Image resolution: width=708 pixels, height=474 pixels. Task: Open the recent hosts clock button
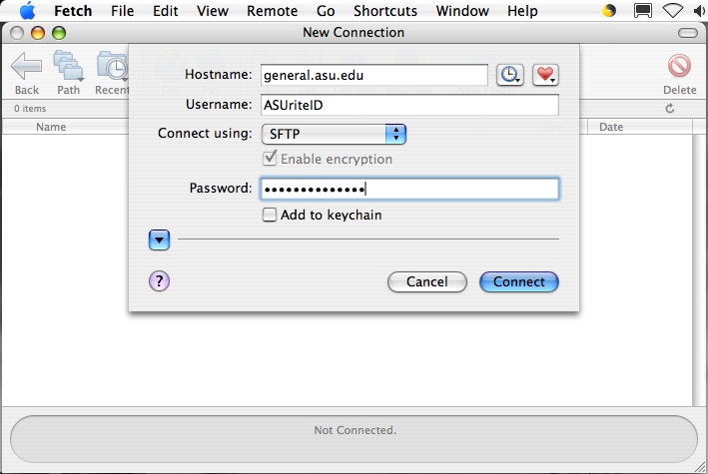pyautogui.click(x=510, y=75)
